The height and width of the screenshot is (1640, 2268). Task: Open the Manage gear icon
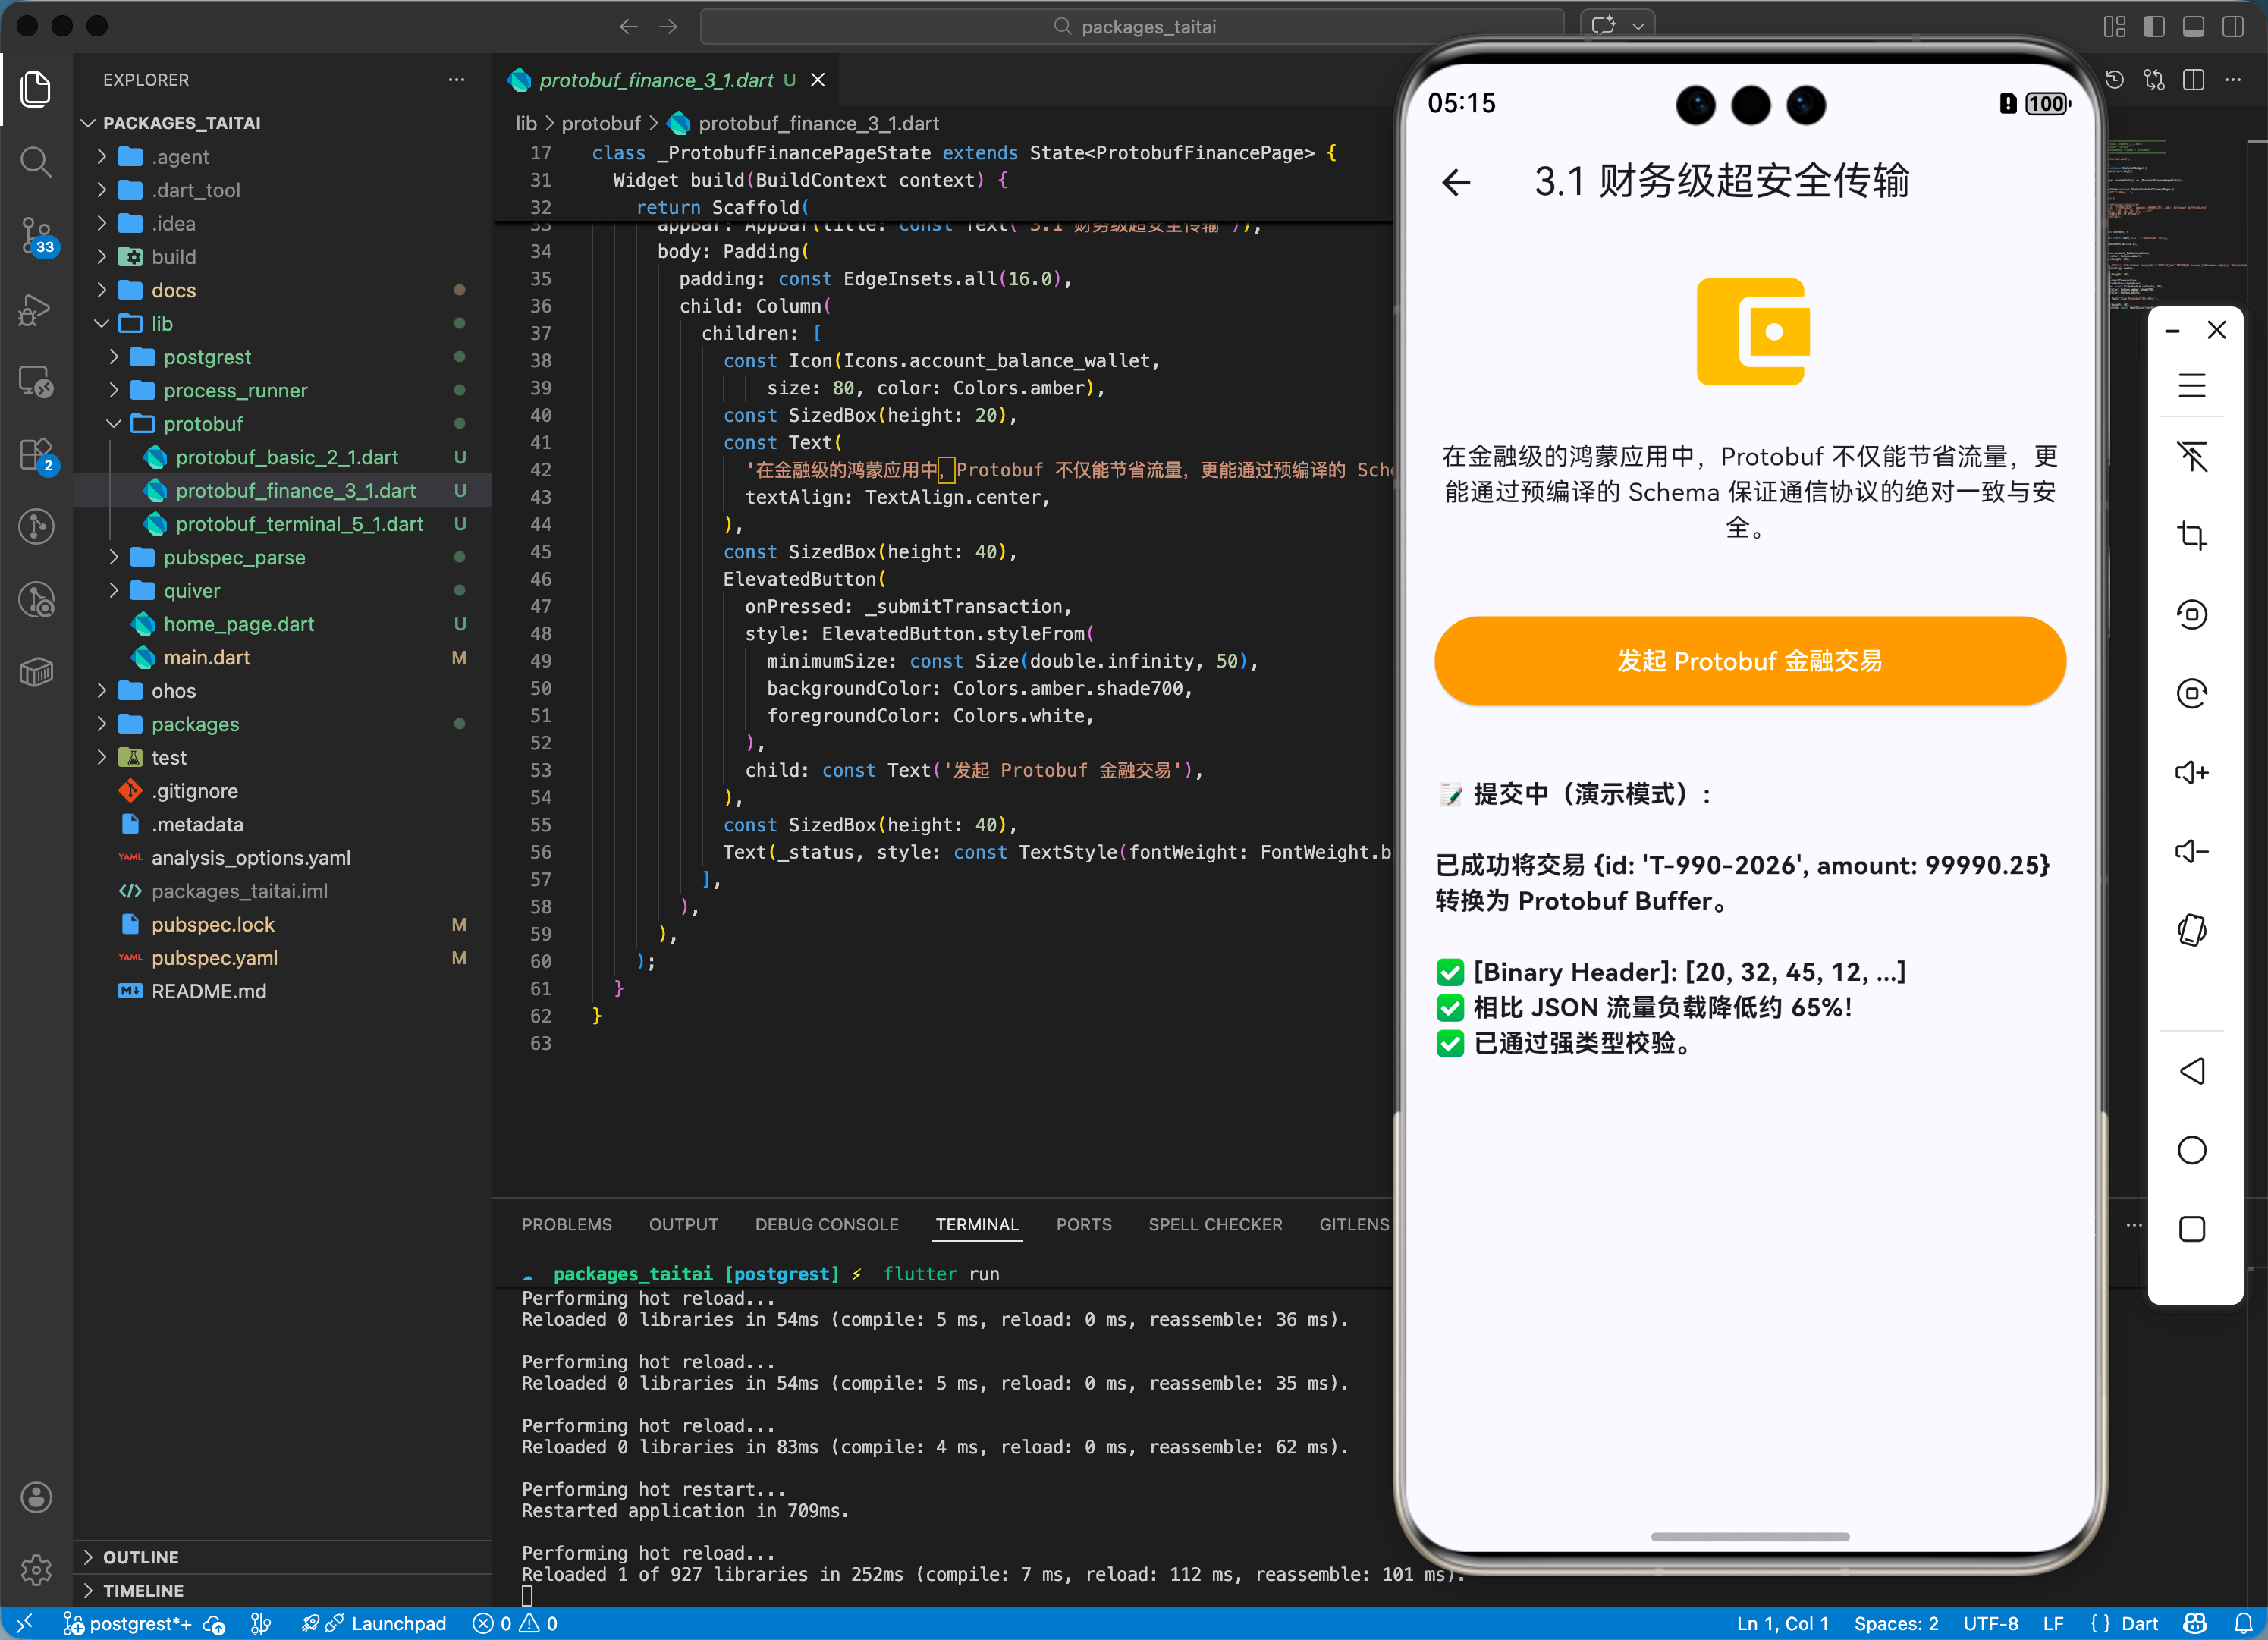(36, 1570)
